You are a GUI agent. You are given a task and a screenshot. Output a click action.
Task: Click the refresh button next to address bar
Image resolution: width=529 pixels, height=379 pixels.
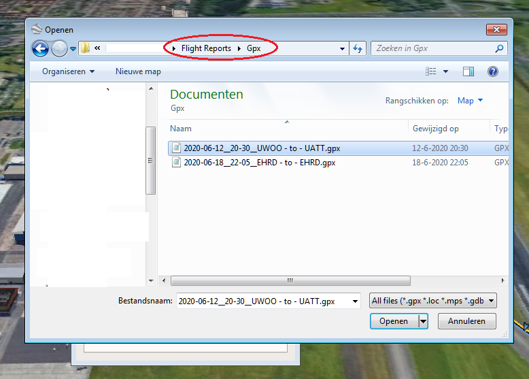tap(358, 48)
